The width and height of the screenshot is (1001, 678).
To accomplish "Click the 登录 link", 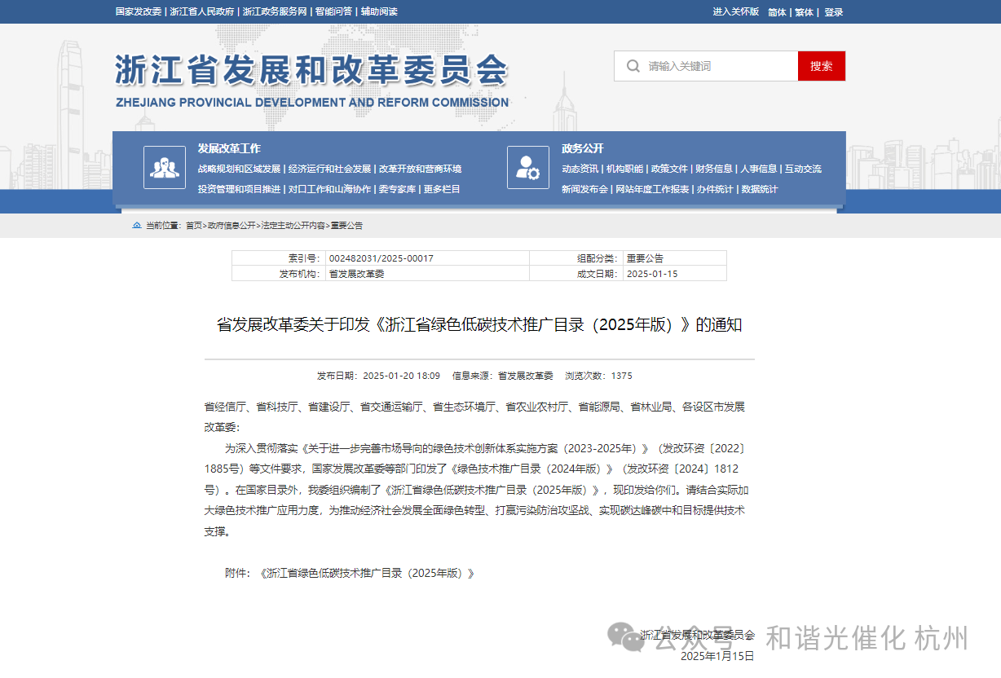I will (834, 12).
